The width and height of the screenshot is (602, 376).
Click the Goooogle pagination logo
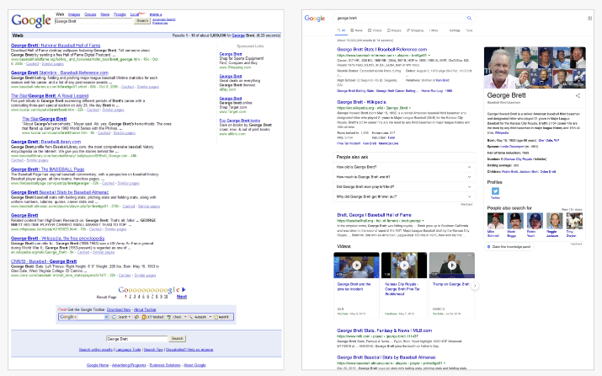click(x=149, y=289)
